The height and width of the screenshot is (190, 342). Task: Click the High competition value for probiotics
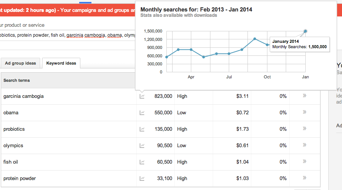[x=182, y=129]
